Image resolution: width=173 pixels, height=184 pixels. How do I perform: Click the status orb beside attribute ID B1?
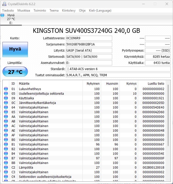pyautogui.click(x=6, y=144)
